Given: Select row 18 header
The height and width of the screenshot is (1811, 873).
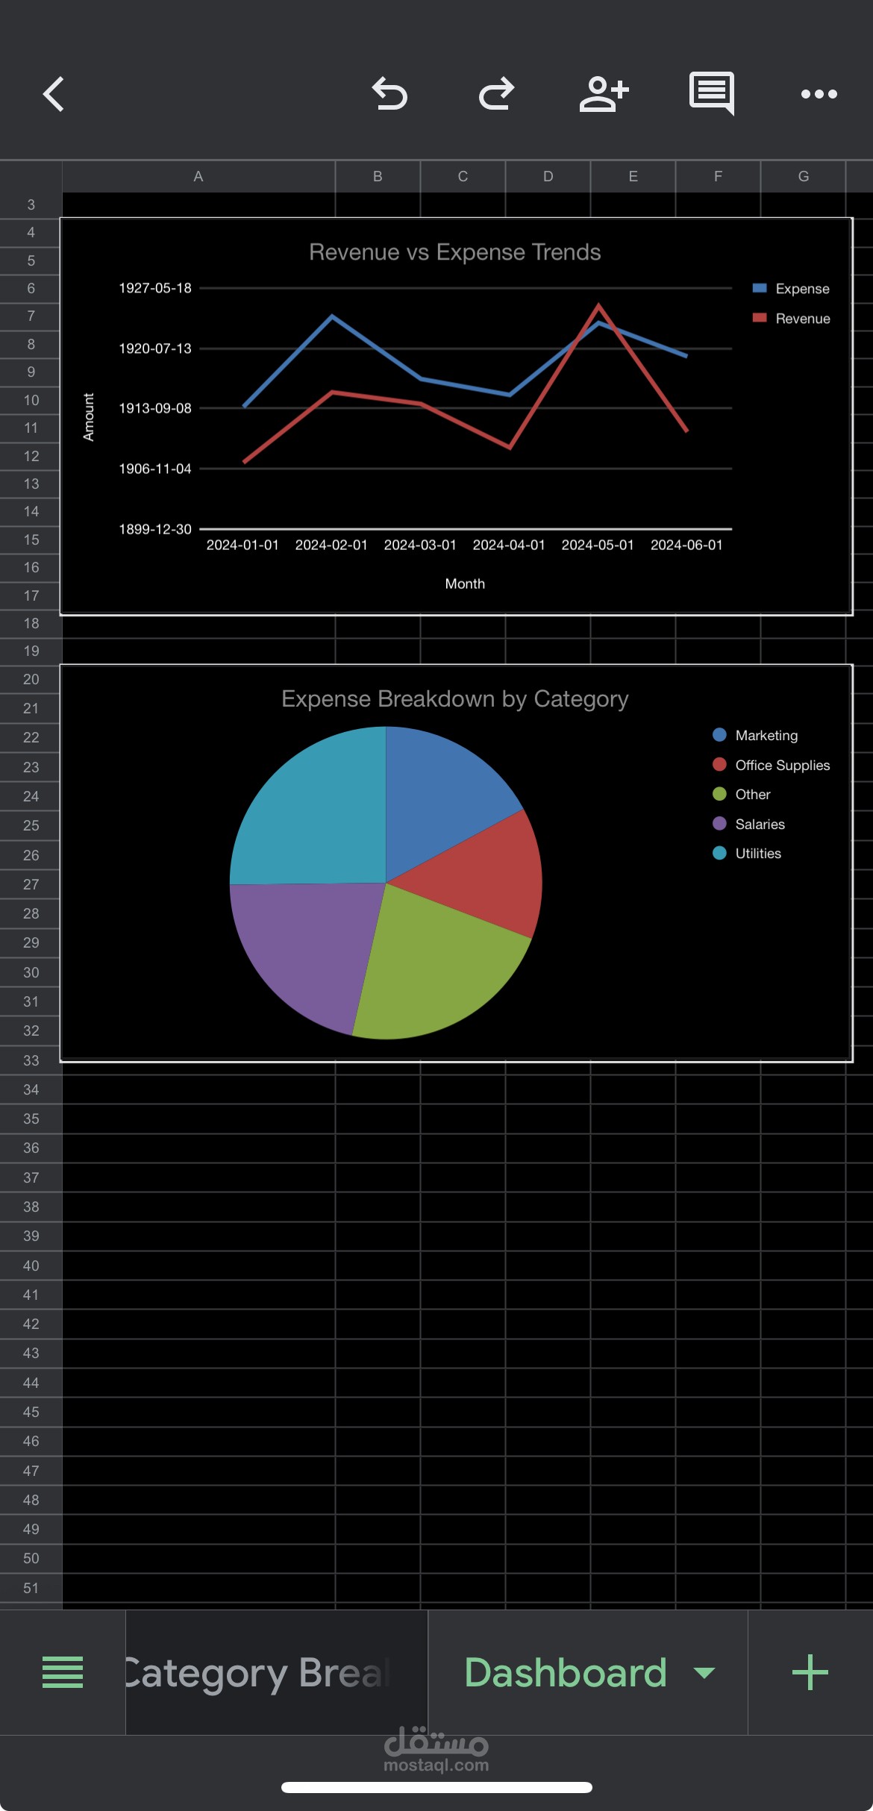Looking at the screenshot, I should pyautogui.click(x=31, y=623).
